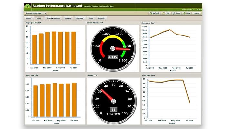This screenshot has width=226, height=129.
Task: Click the Print button
Action: pos(166,13)
